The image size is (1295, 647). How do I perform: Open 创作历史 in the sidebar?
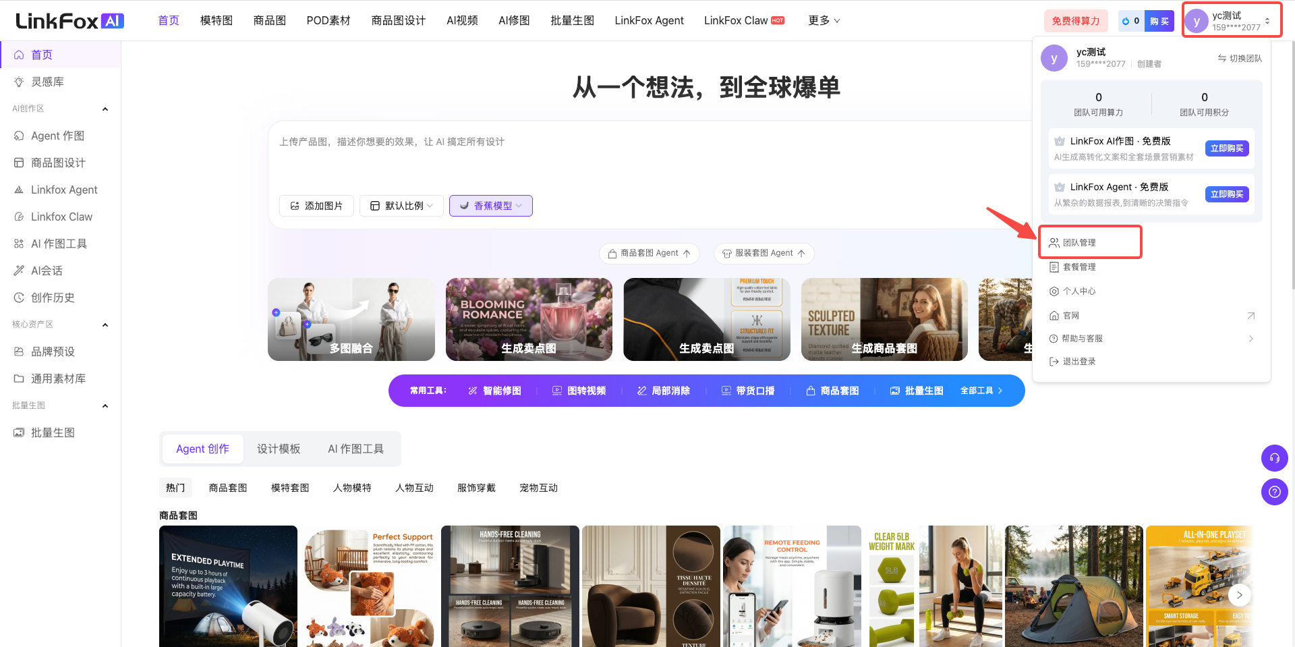61,298
